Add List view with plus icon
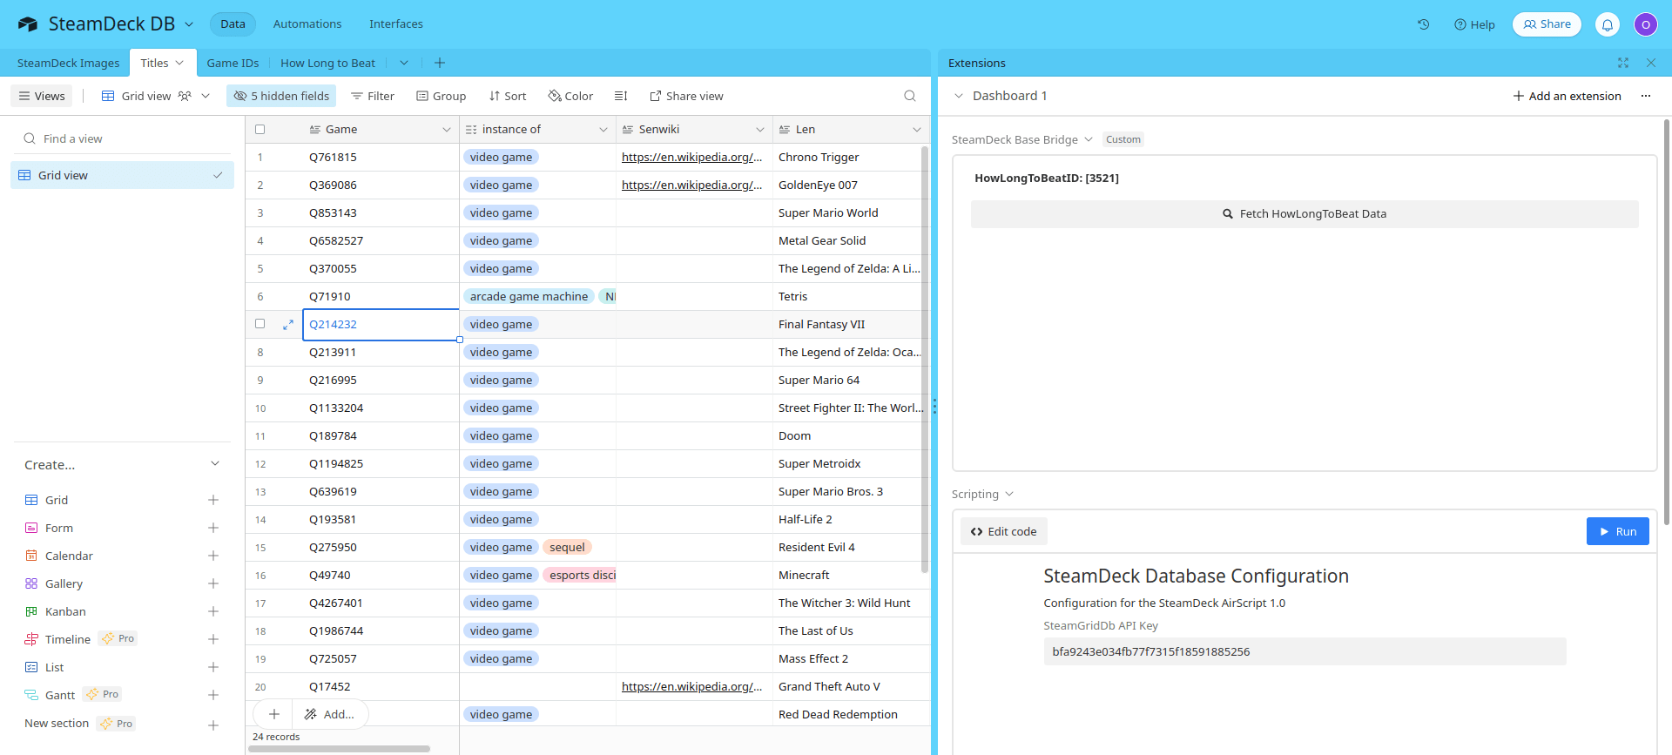This screenshot has height=755, width=1672. [x=213, y=667]
